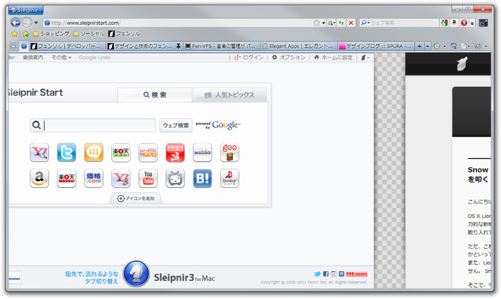This screenshot has width=501, height=299.
Task: Click the ウェブ検索 toolbar search field
Action: 404,22
